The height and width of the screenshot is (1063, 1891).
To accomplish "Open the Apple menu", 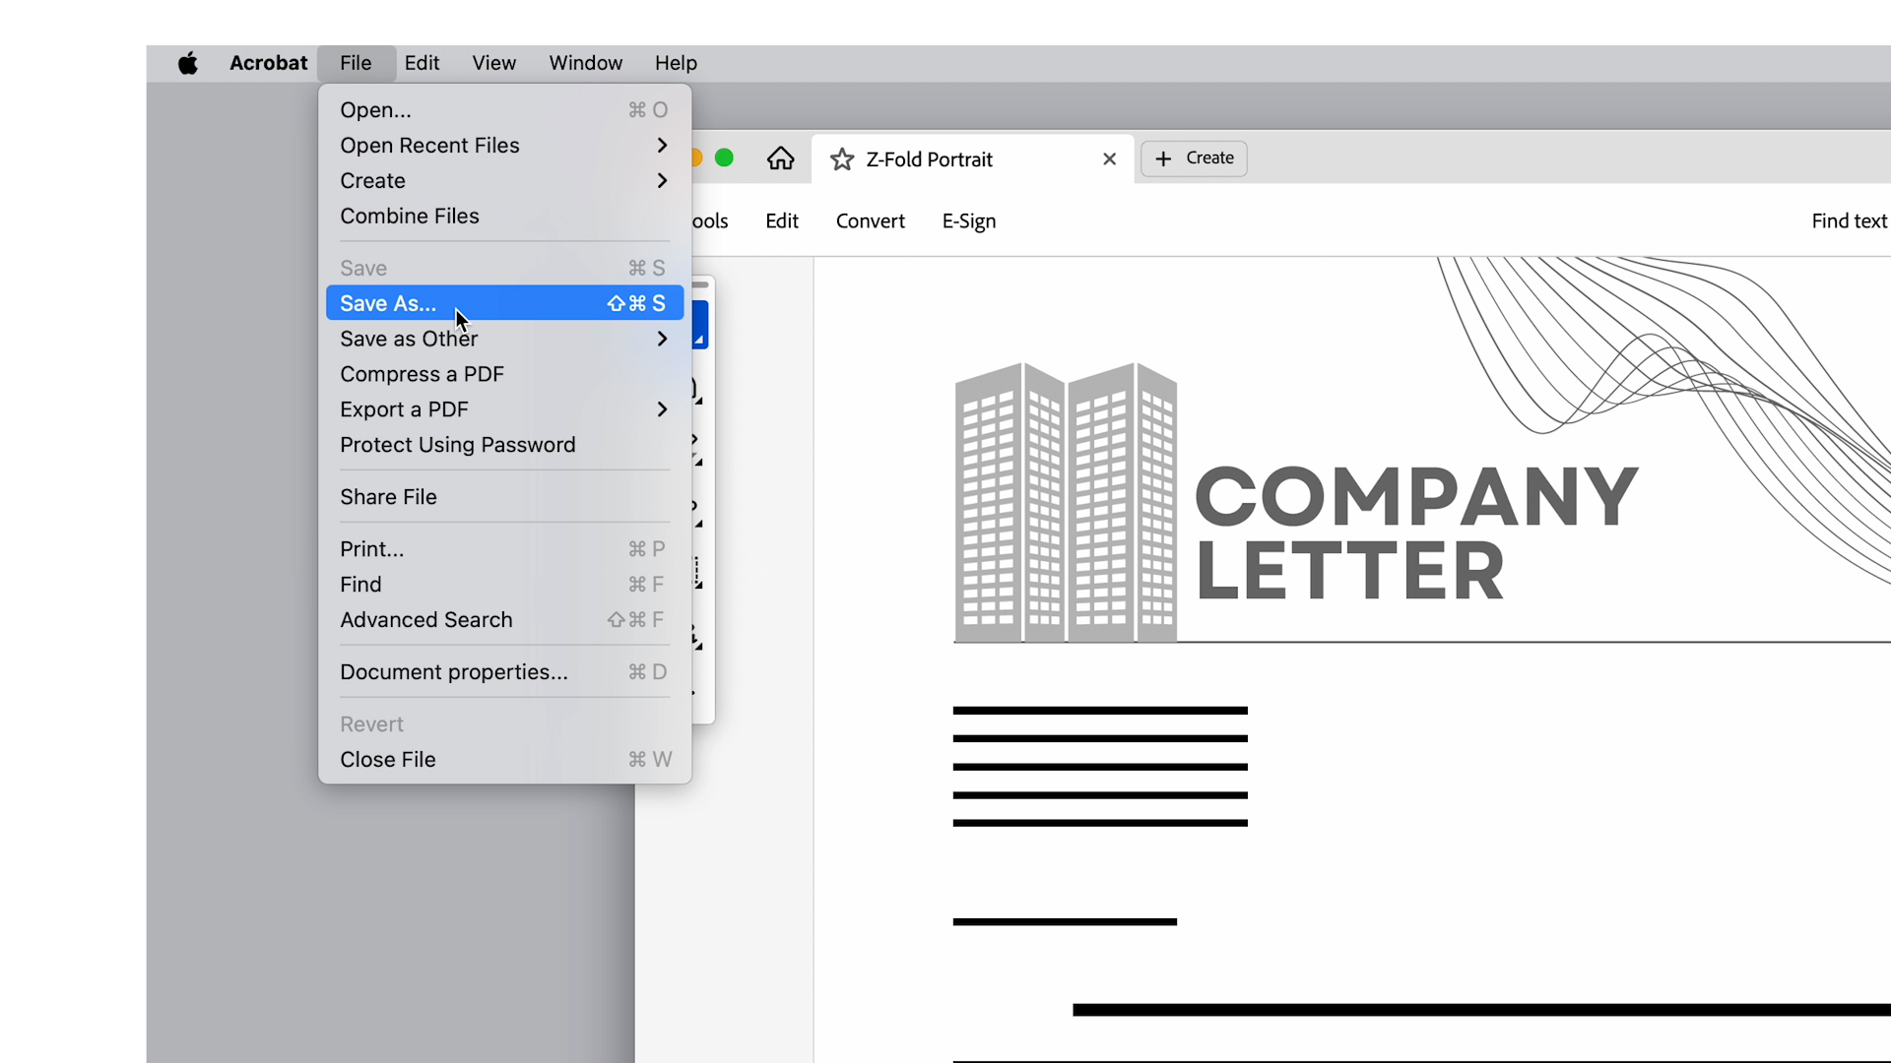I will click(x=187, y=63).
